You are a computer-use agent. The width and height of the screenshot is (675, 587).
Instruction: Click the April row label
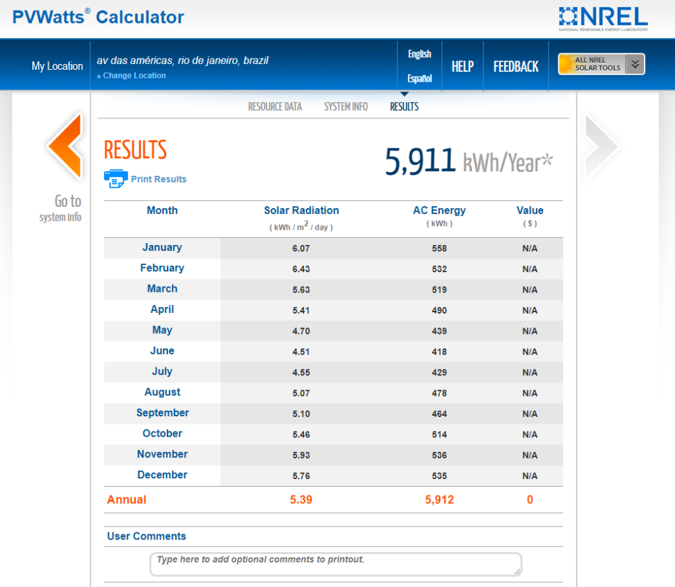tap(162, 310)
